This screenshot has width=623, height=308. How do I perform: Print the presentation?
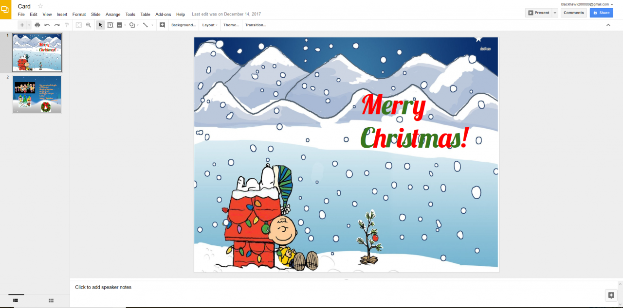pyautogui.click(x=37, y=25)
